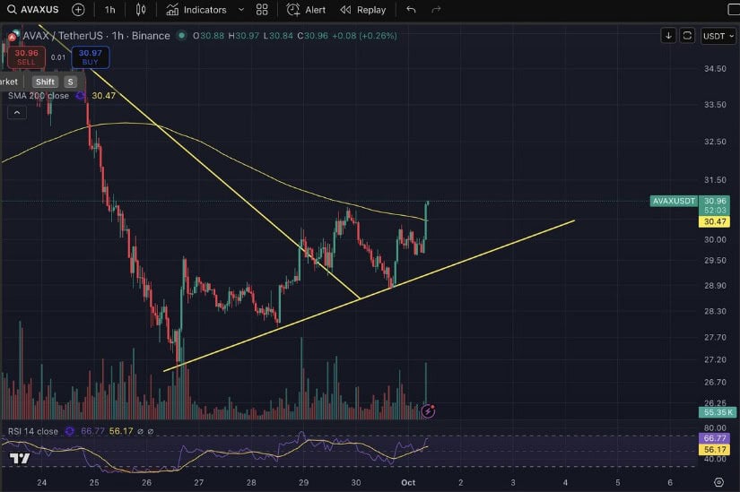Click the lightning bolt event marker
The width and height of the screenshot is (740, 492).
click(428, 411)
